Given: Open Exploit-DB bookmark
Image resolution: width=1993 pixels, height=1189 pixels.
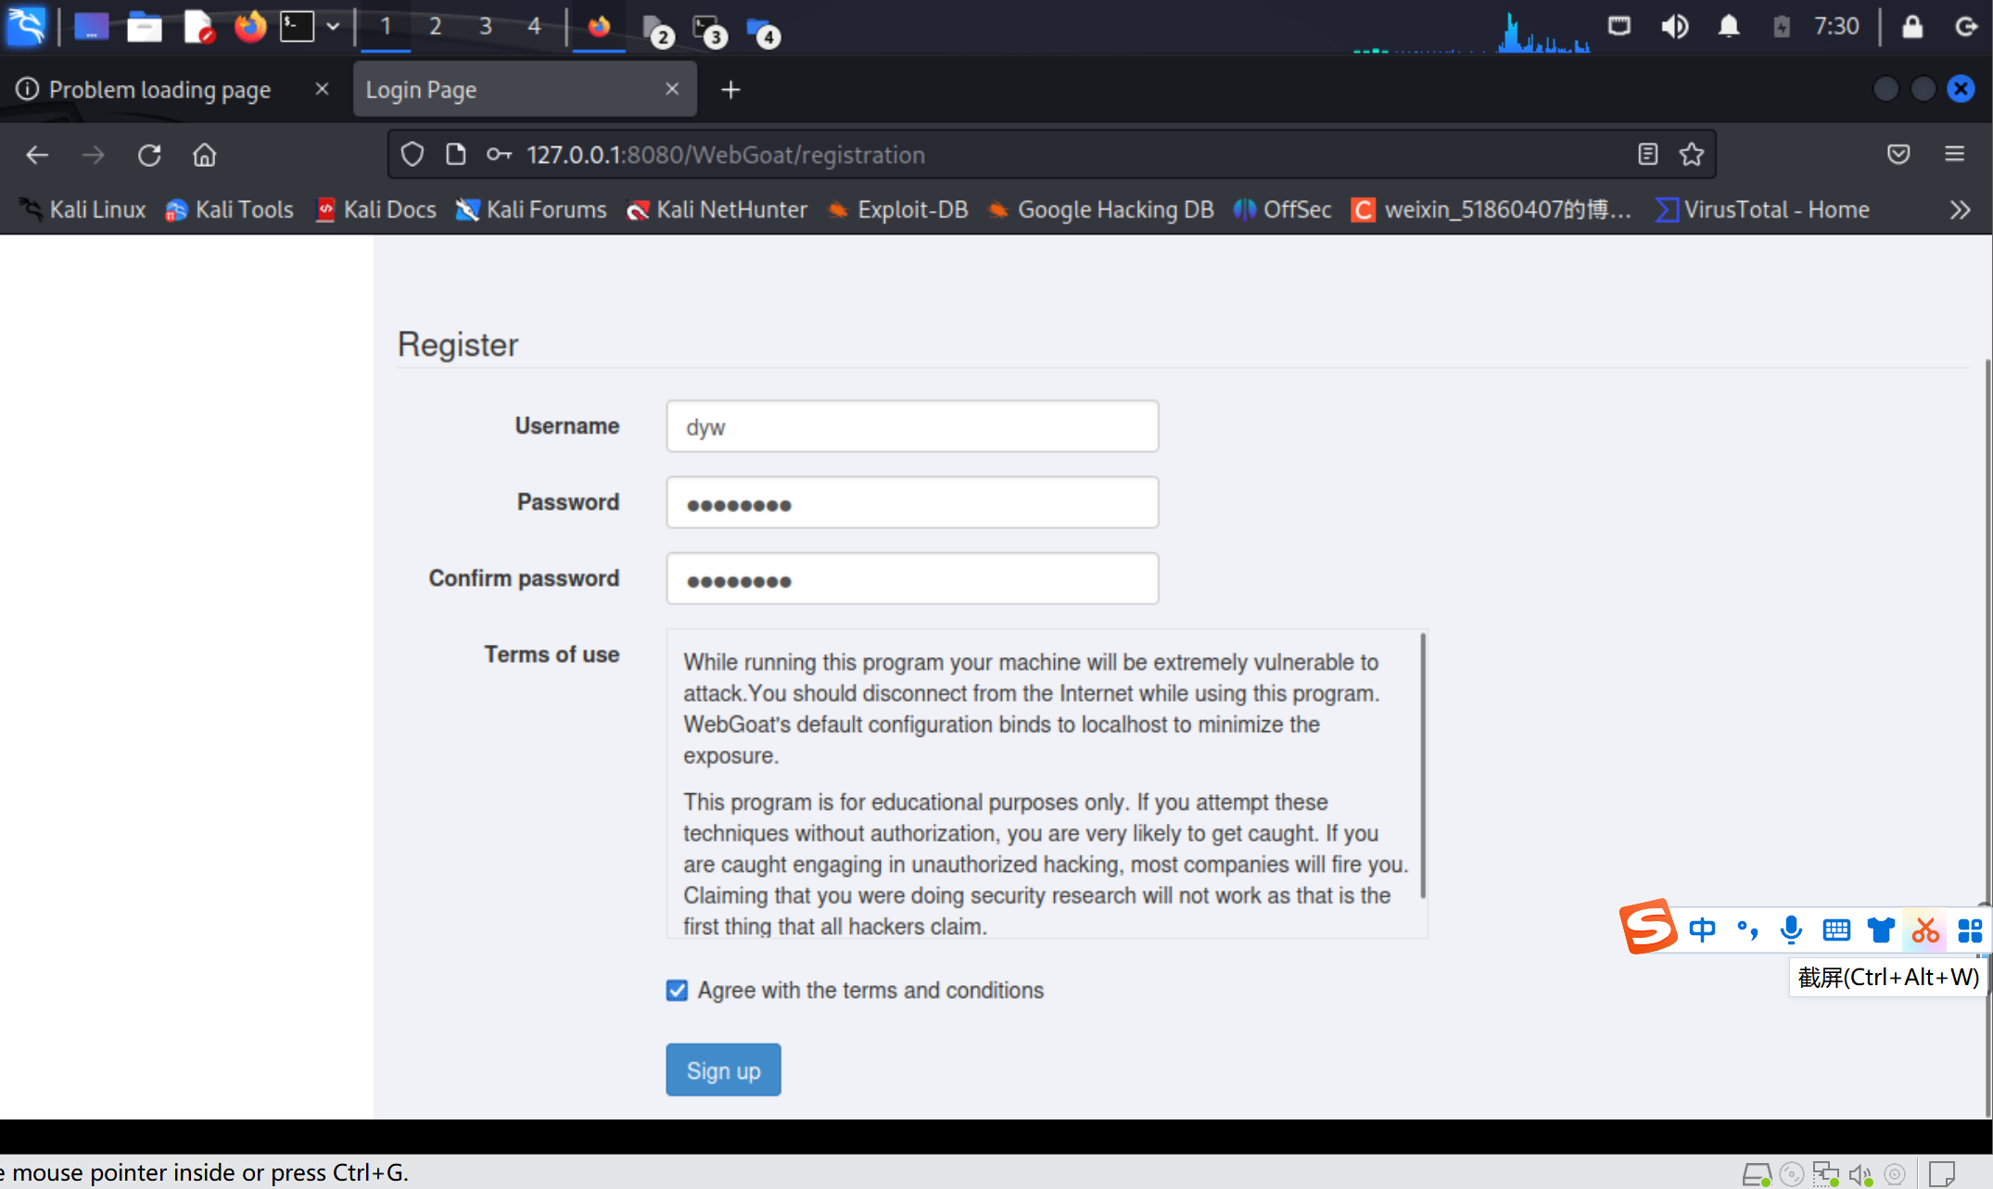Looking at the screenshot, I should tap(897, 210).
